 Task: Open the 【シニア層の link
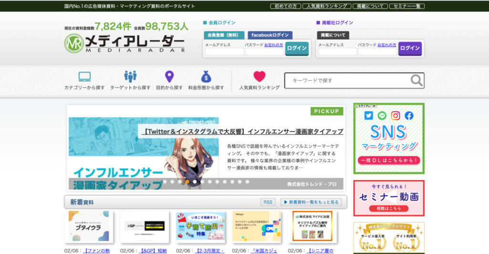(320, 251)
